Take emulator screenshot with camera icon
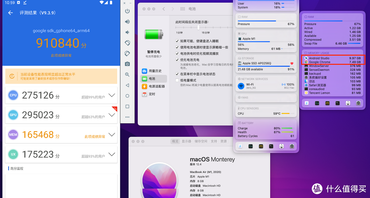Image resolution: width=370 pixels, height=198 pixels. [127, 64]
